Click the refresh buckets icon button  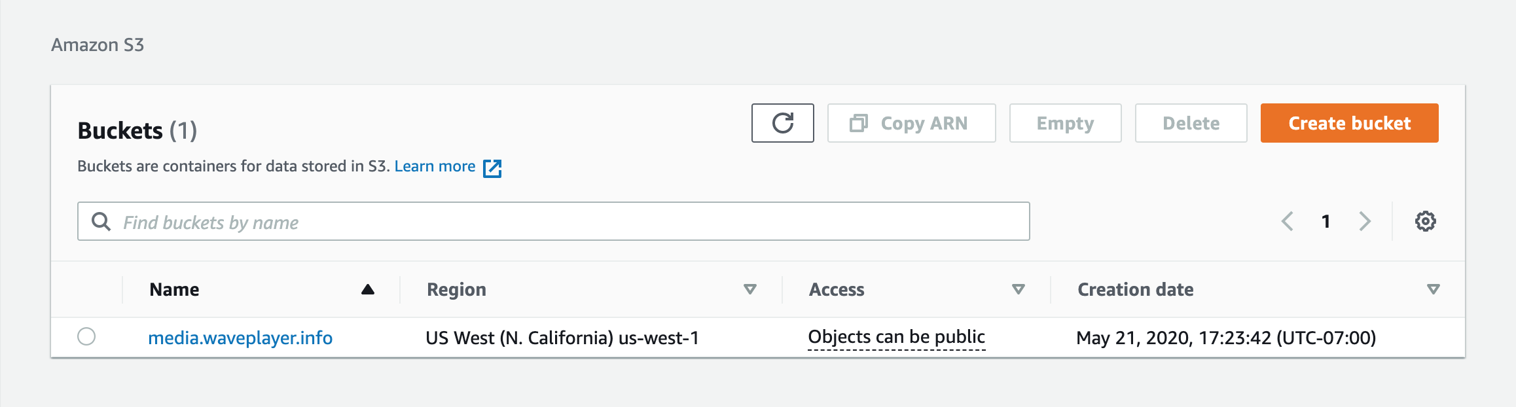pos(782,123)
